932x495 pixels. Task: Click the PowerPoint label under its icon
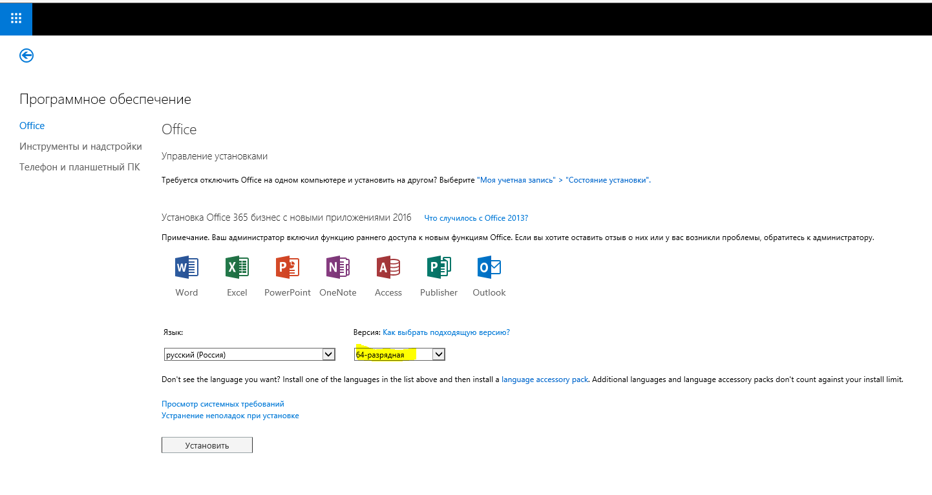288,292
